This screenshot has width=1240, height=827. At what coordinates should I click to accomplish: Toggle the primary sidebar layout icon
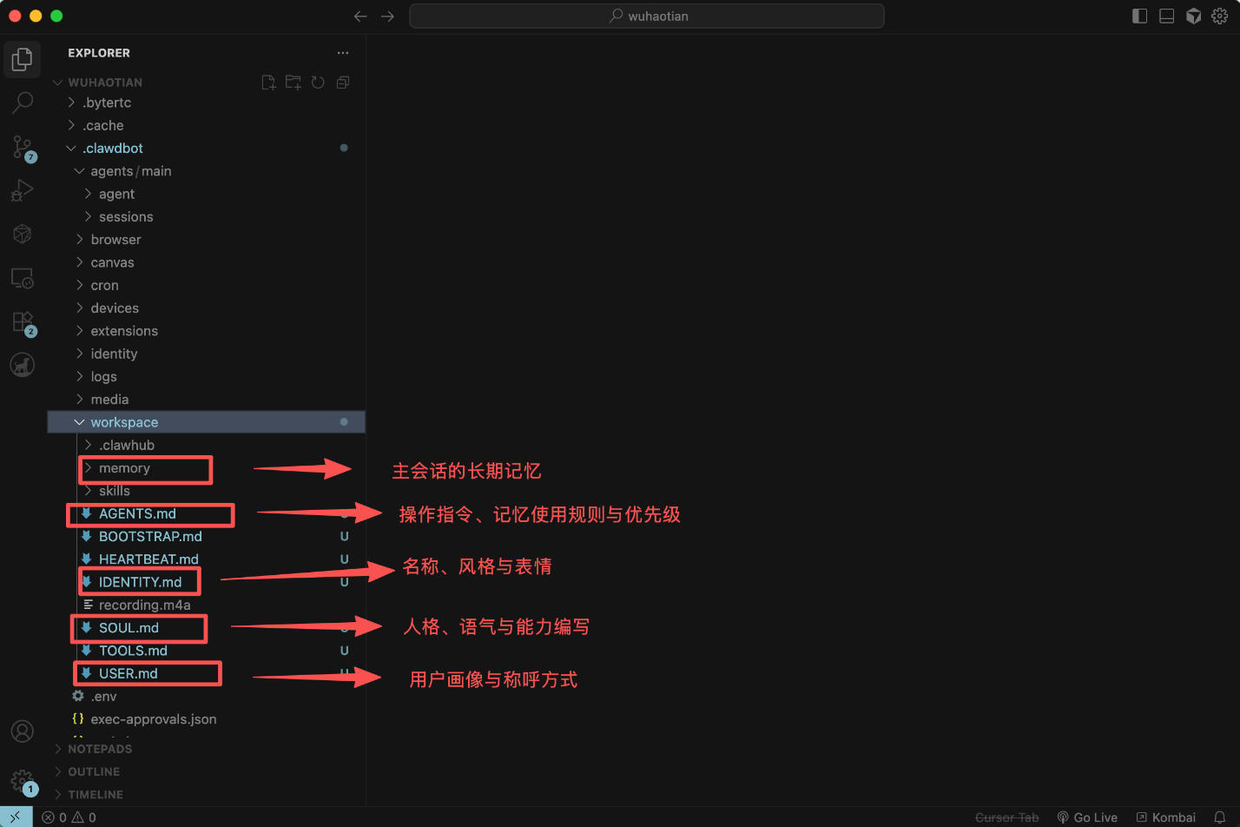(1140, 16)
